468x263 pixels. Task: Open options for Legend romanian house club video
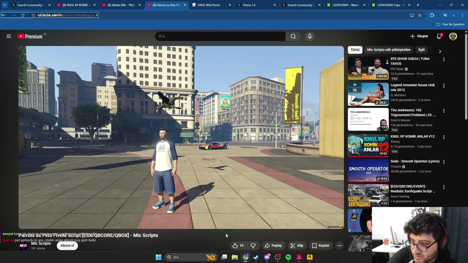pos(444,85)
